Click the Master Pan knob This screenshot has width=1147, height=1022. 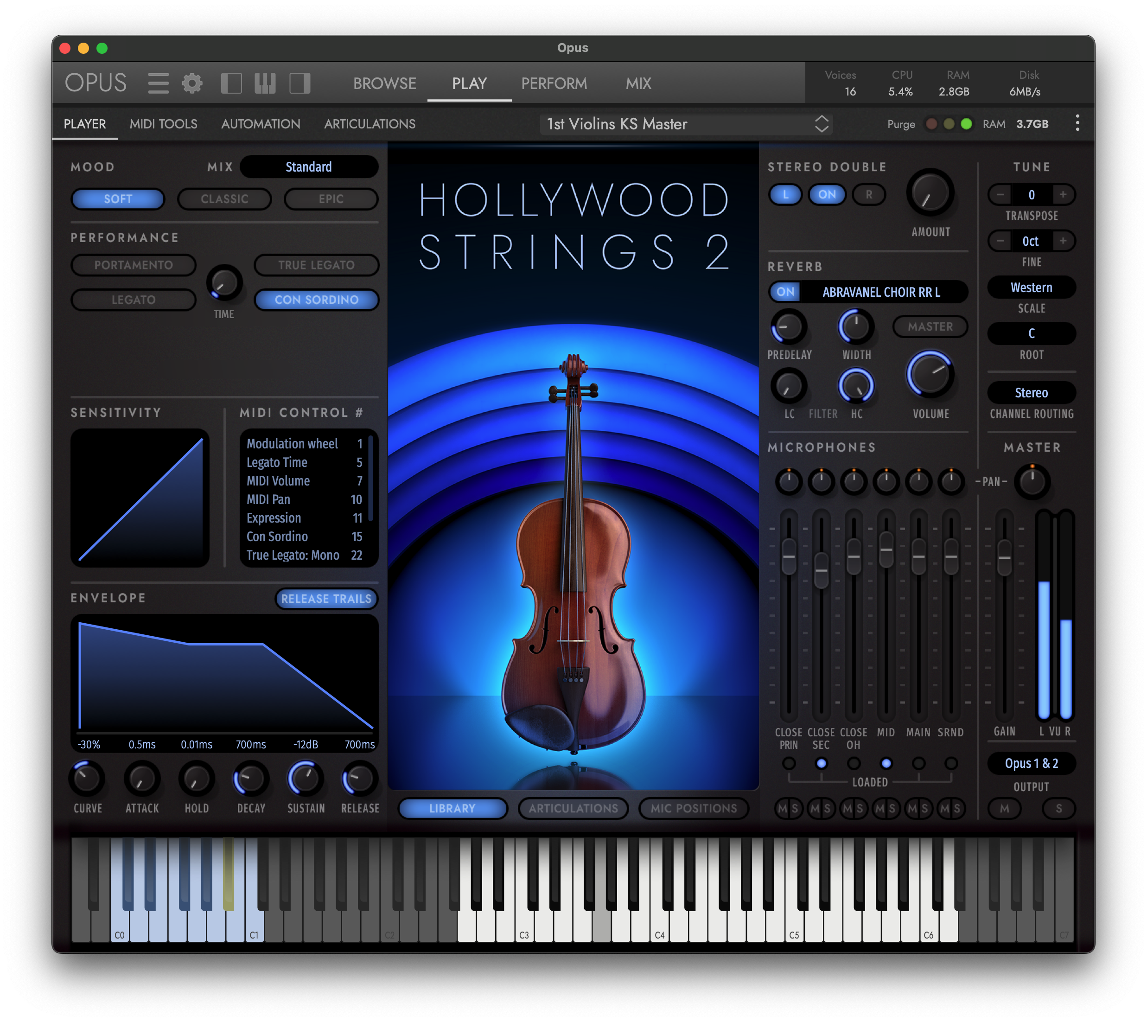tap(1032, 481)
